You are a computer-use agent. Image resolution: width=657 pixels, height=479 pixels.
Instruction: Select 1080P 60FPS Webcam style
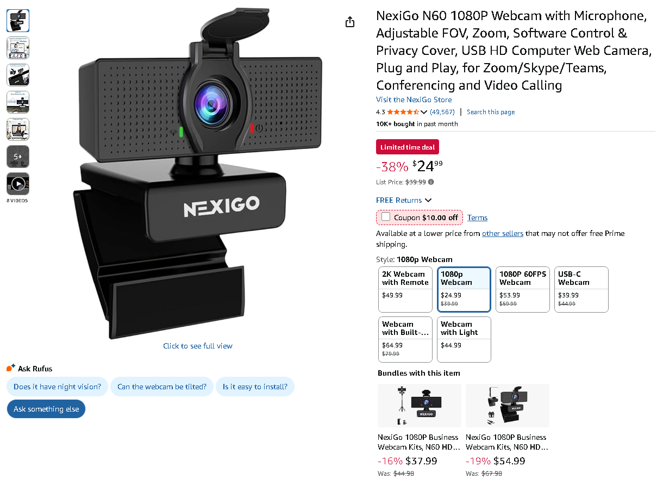point(523,289)
